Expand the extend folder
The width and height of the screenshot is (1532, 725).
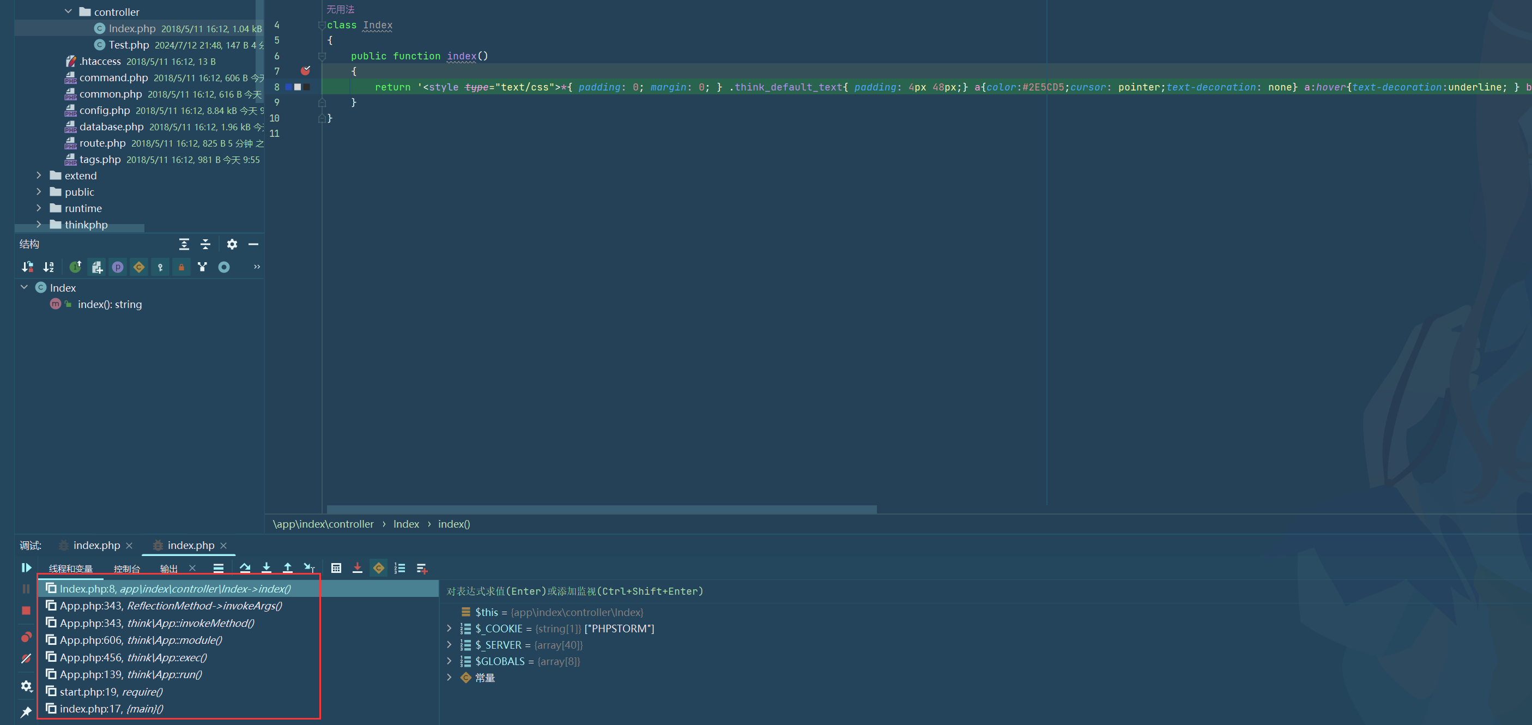(39, 176)
